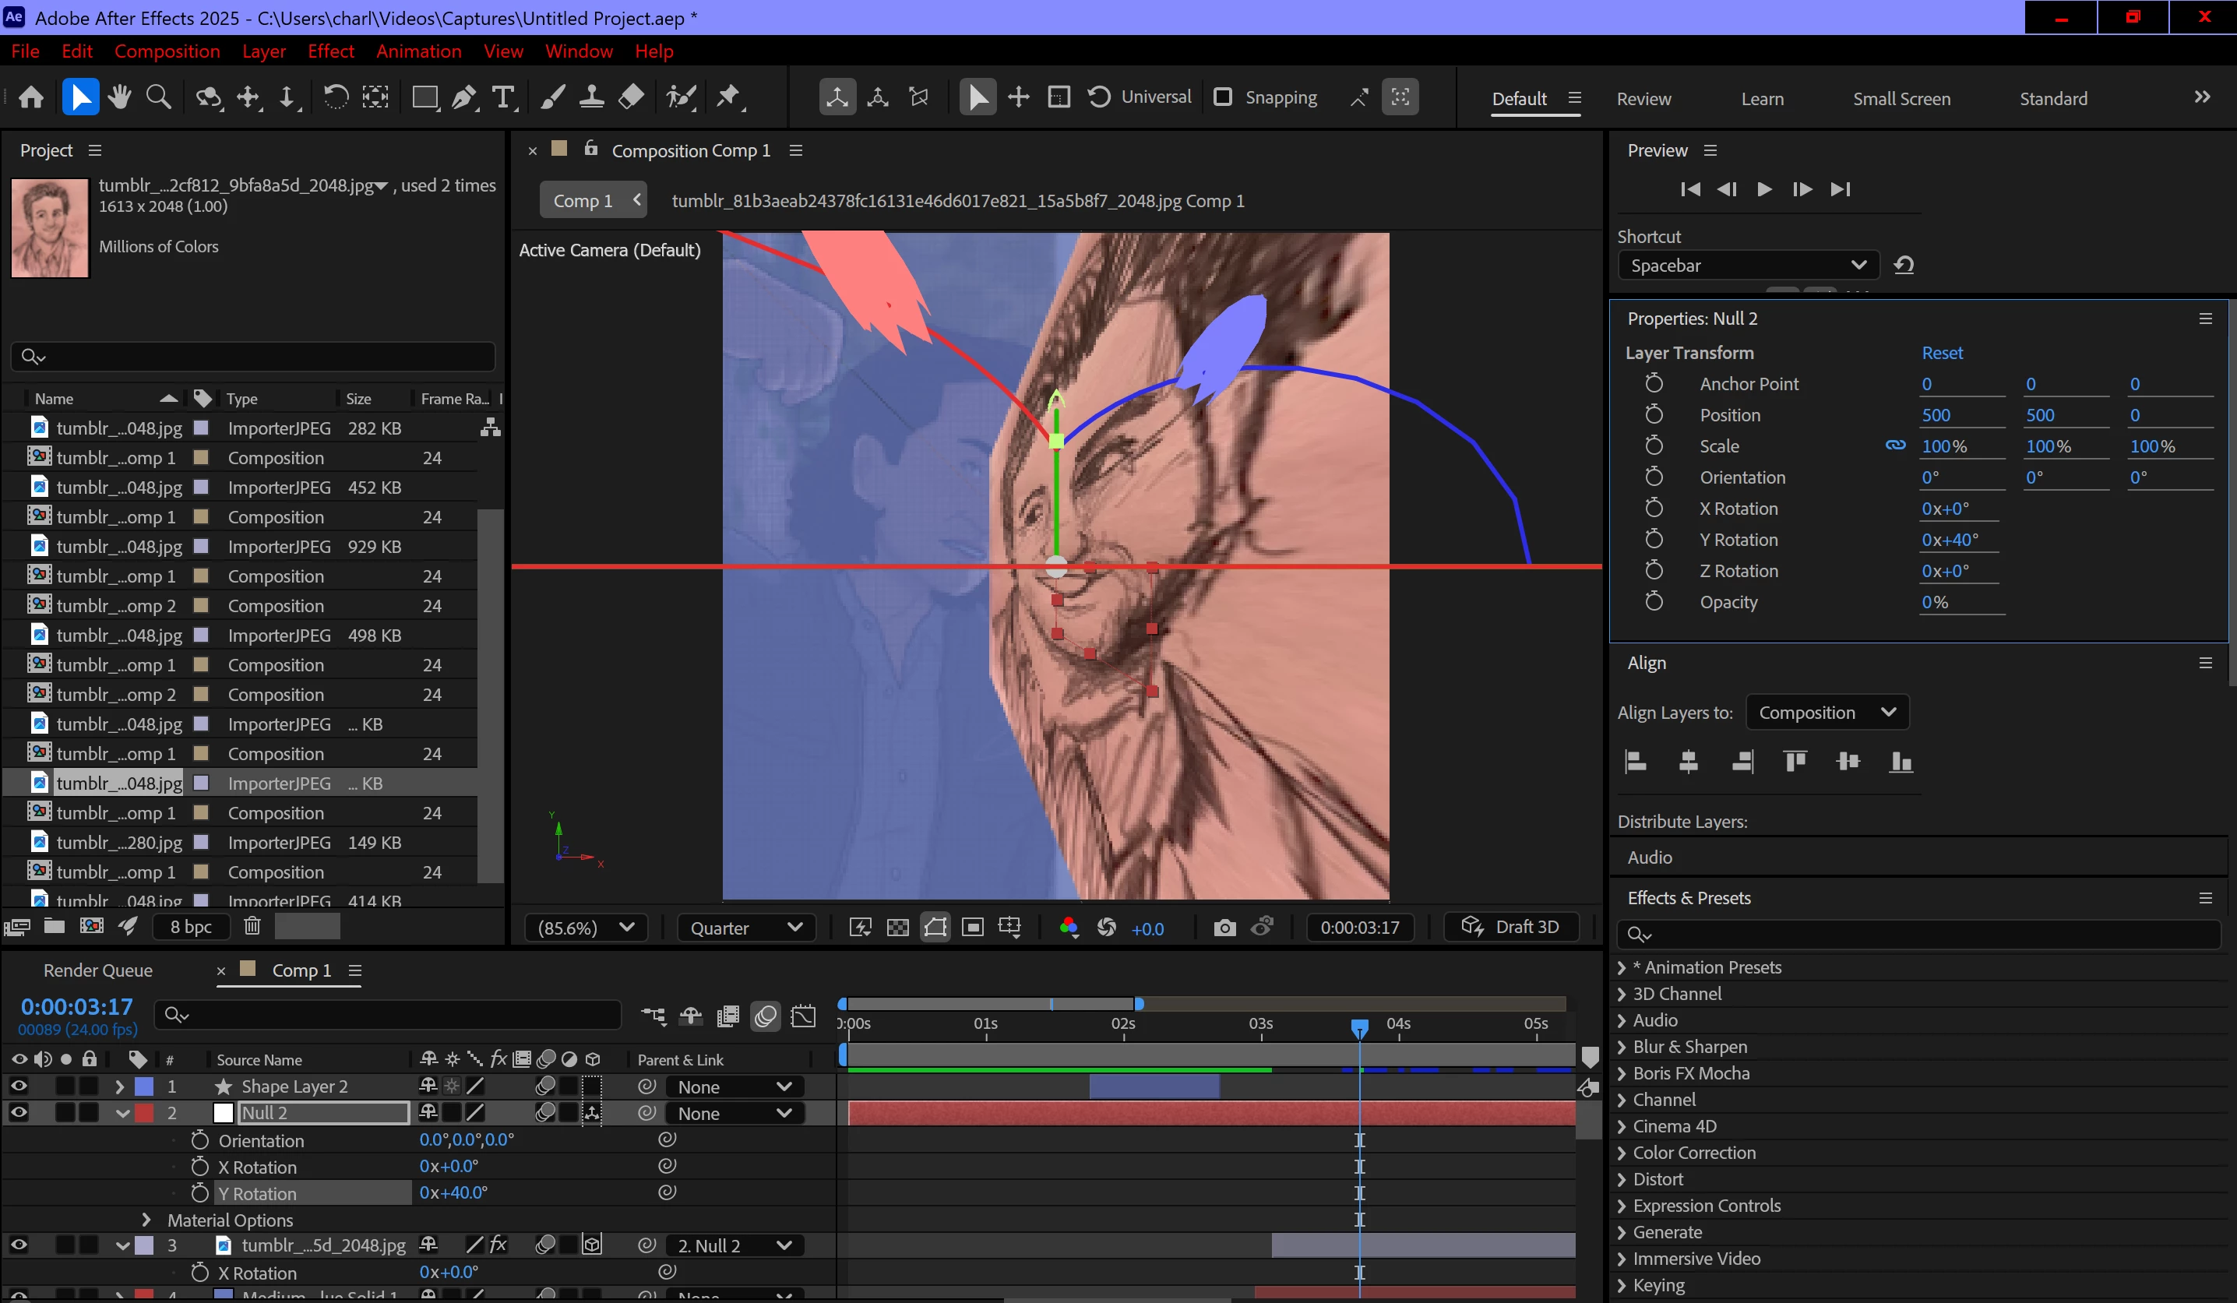Toggle Y Rotation stopwatch in timeline

199,1193
